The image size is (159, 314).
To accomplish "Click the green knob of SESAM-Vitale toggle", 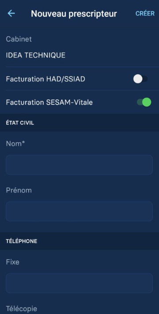I will [147, 102].
